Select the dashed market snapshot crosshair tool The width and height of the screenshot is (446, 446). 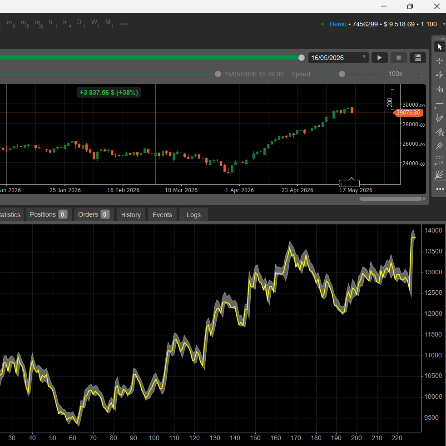(x=440, y=75)
